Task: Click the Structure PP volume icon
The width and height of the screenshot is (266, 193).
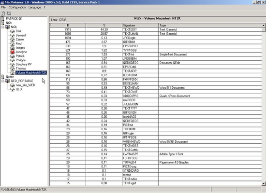Action: pos(12,64)
